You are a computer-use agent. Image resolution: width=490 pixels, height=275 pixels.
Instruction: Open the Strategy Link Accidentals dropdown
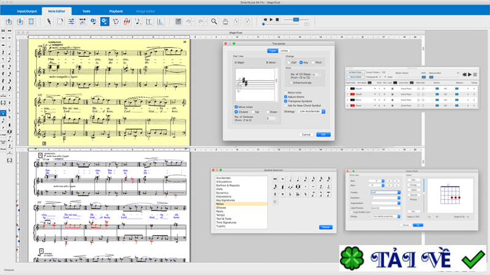point(312,112)
